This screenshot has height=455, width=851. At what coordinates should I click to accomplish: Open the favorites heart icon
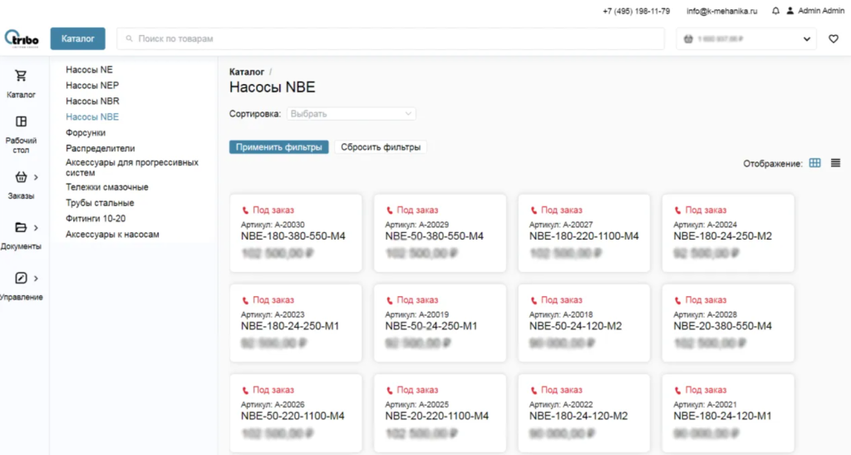point(834,39)
